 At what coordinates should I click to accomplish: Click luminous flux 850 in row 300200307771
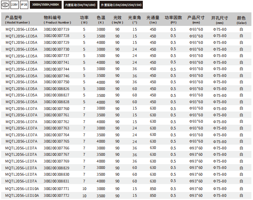coord(153,189)
